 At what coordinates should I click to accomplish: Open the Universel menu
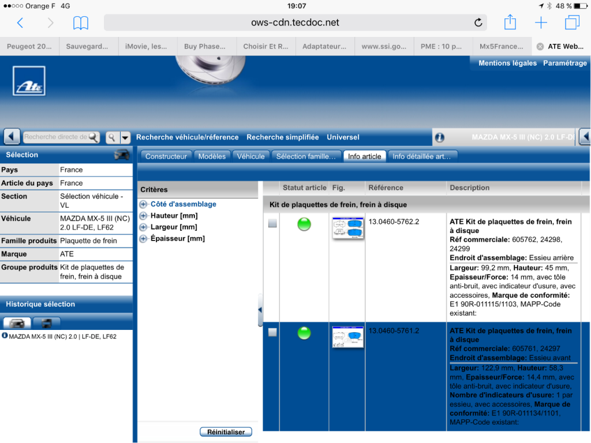pos(343,137)
